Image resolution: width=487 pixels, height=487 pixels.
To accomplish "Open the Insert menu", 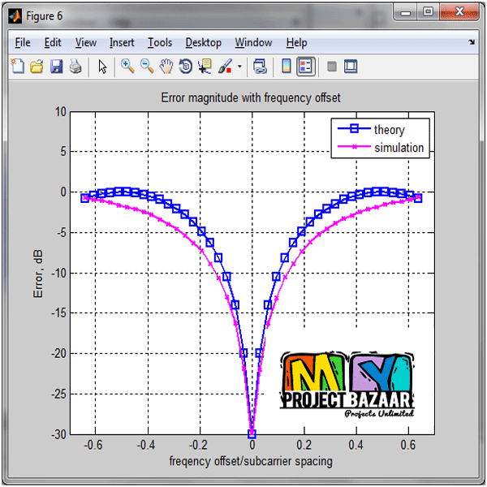I will click(122, 43).
